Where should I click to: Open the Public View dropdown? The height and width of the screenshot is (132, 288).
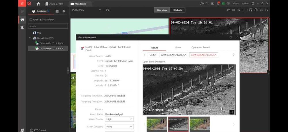tap(86, 10)
